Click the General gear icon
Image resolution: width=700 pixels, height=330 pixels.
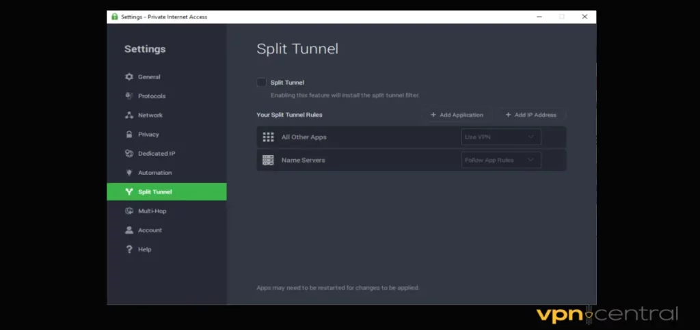129,77
